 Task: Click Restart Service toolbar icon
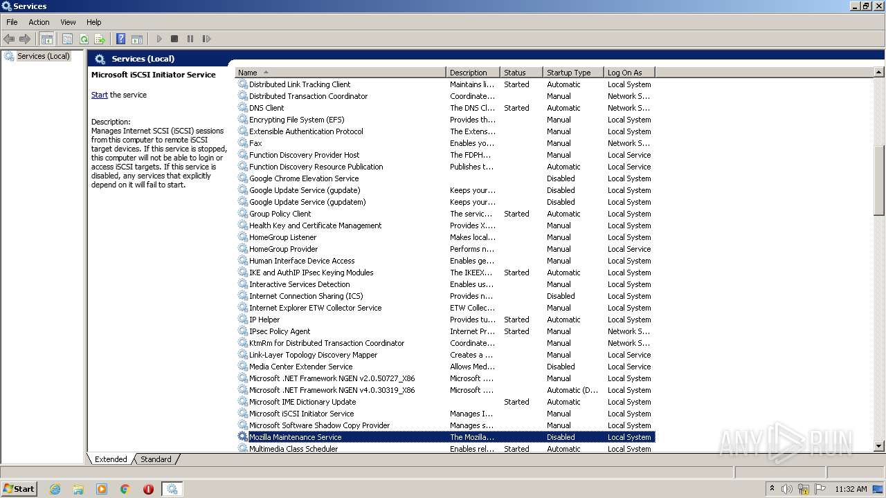pos(206,39)
